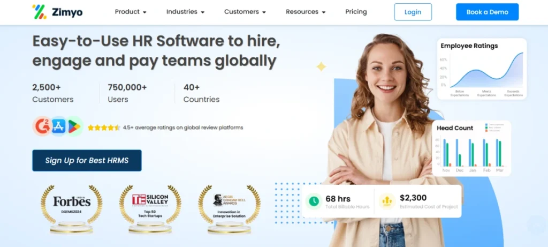This screenshot has width=548, height=247.
Task: Click the Forbes DGEMS2024 award badge
Action: click(72, 209)
